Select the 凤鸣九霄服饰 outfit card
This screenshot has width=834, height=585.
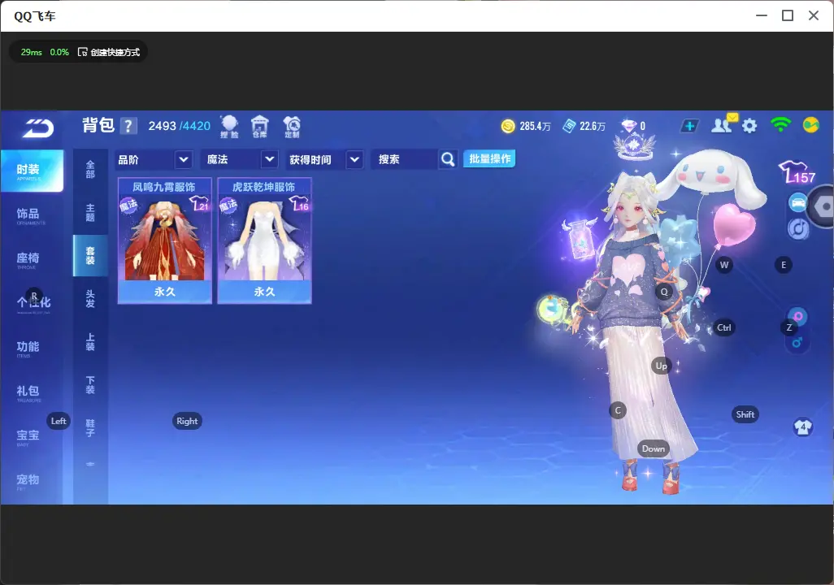165,241
